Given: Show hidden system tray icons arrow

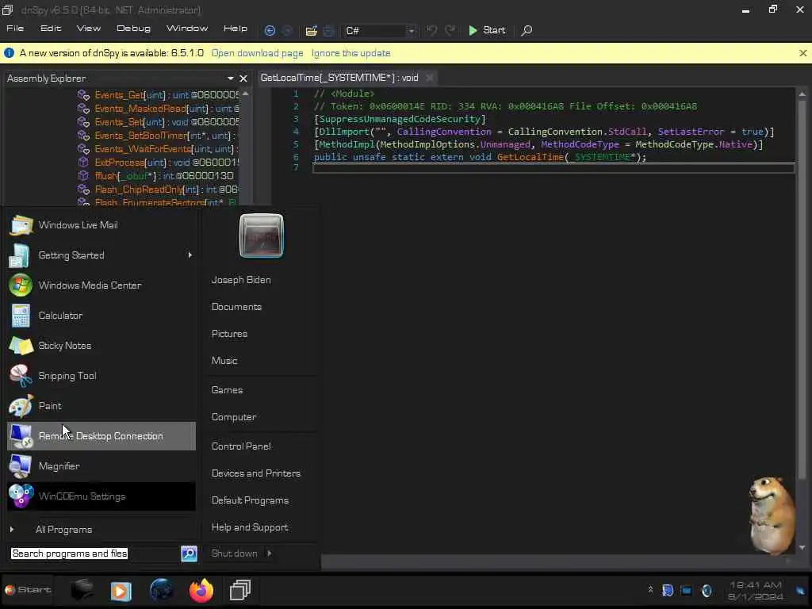Looking at the screenshot, I should pos(650,590).
